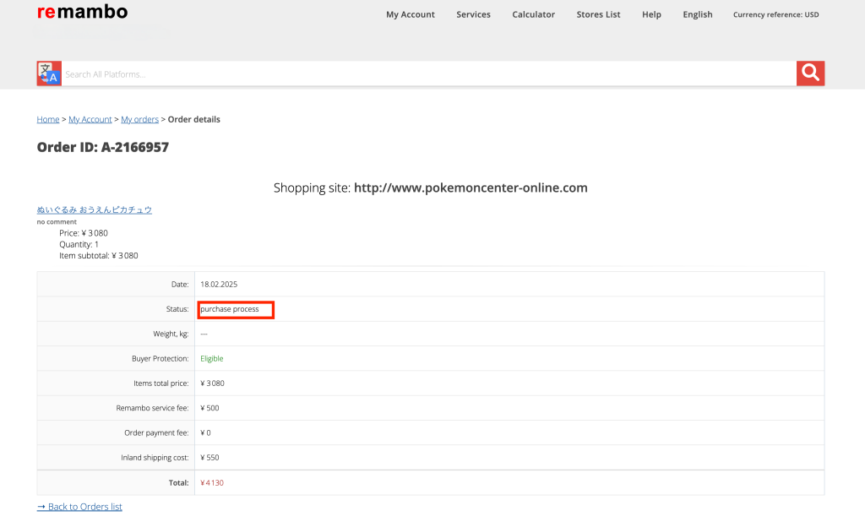
Task: Open the Currency reference USD selector
Action: pyautogui.click(x=775, y=14)
